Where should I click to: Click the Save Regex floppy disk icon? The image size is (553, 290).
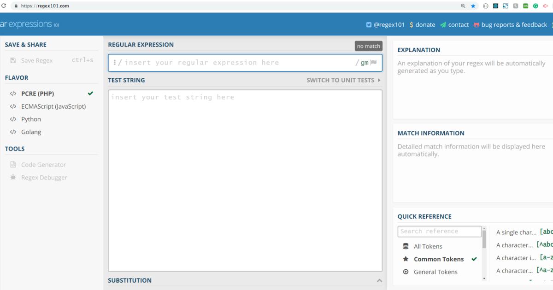(x=13, y=60)
